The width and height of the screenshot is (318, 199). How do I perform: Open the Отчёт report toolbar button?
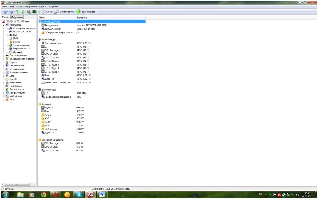[x=47, y=12]
